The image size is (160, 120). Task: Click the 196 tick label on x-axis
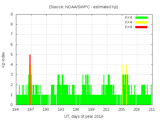pos(76,109)
